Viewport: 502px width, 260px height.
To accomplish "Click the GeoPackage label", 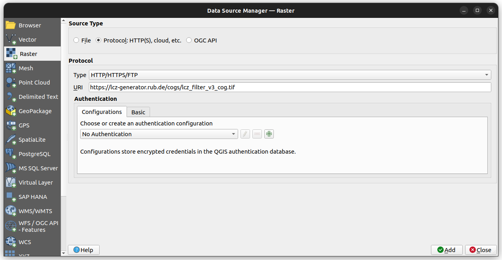I will [35, 111].
